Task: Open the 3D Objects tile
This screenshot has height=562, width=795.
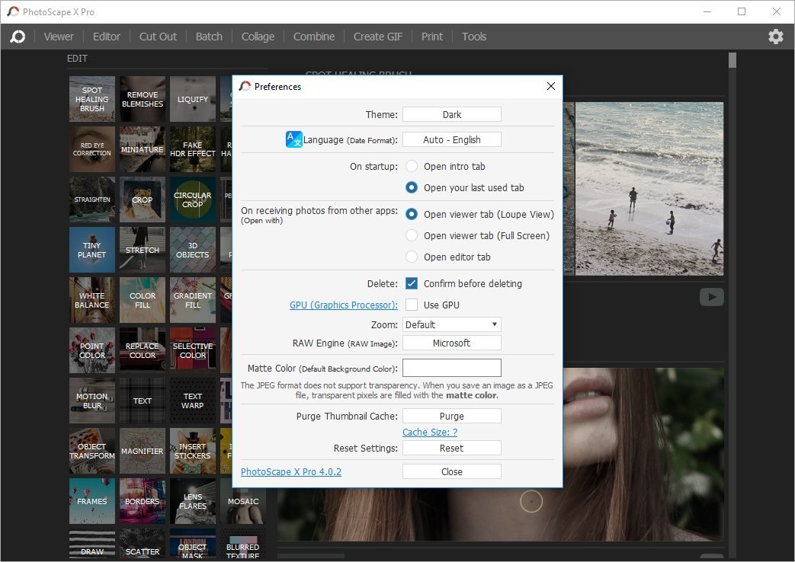Action: 193,249
